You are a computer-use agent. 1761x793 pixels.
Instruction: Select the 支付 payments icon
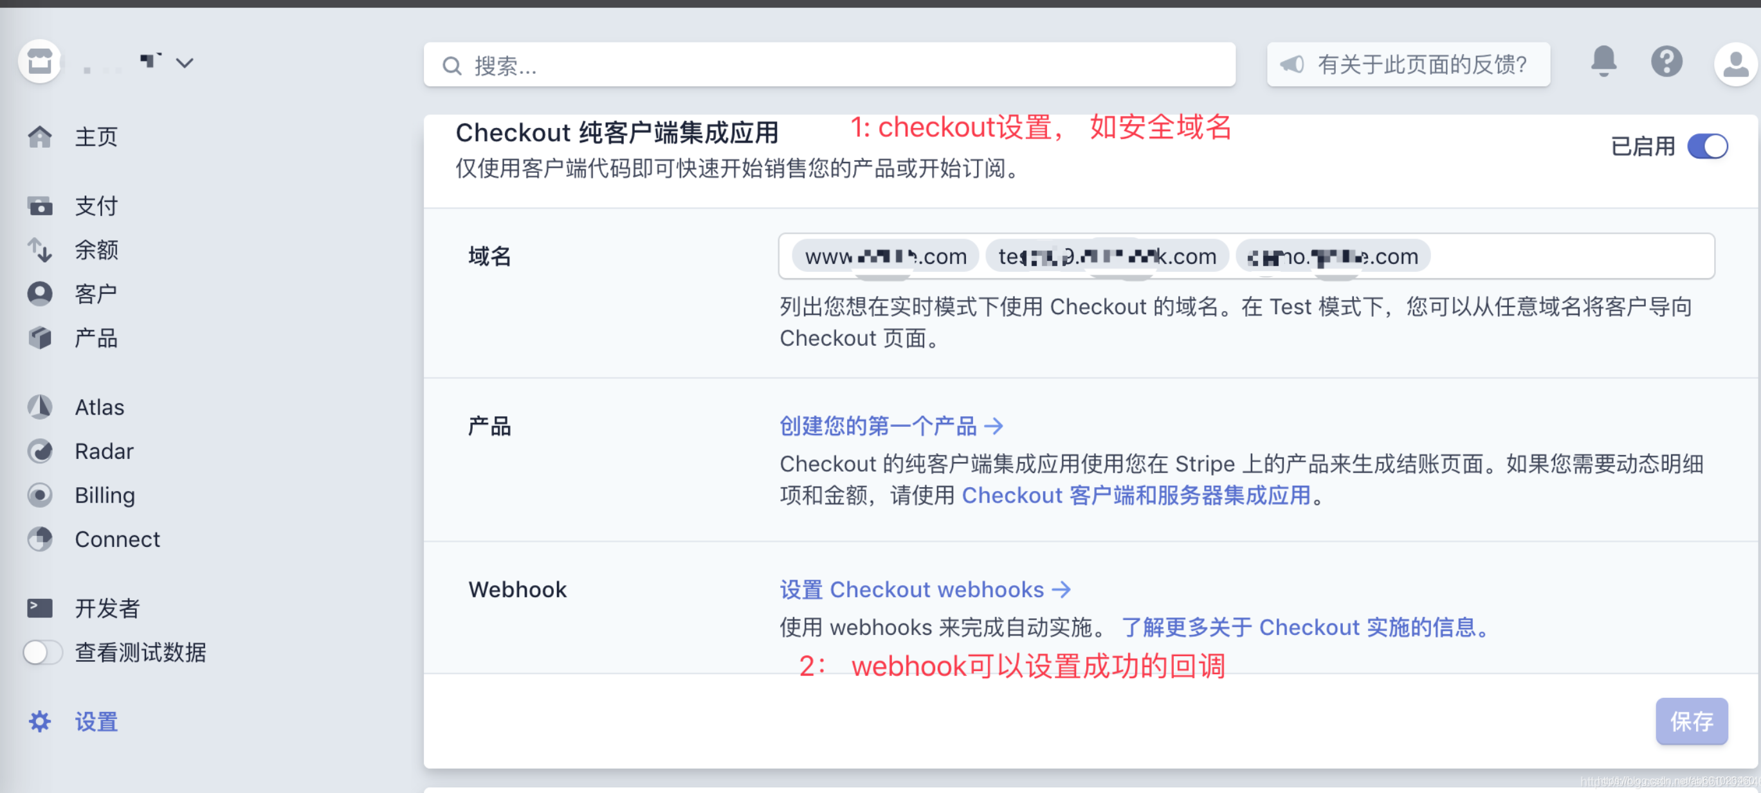(x=40, y=206)
